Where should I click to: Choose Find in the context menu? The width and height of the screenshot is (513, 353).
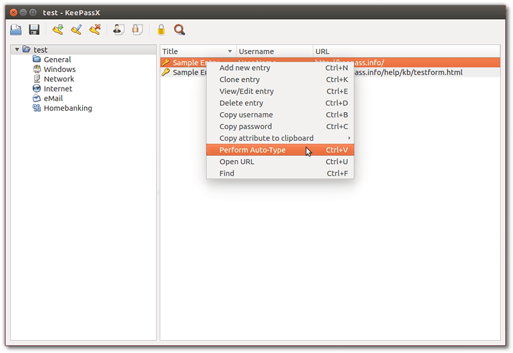click(226, 173)
